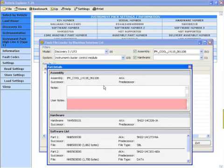Click the Hardware value YWH500131
The height and width of the screenshot is (168, 224).
click(74, 120)
